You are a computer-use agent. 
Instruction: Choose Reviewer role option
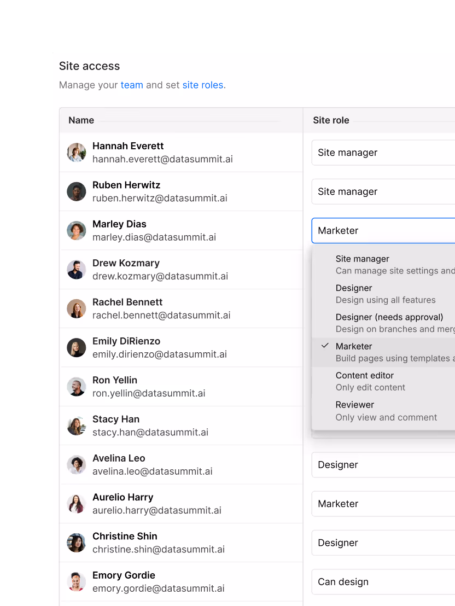click(383, 411)
